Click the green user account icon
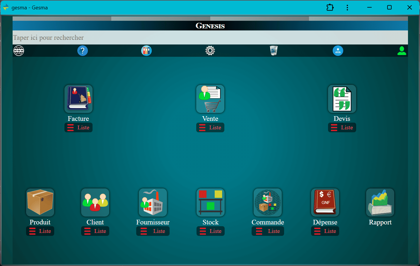This screenshot has width=420, height=266. [x=402, y=51]
